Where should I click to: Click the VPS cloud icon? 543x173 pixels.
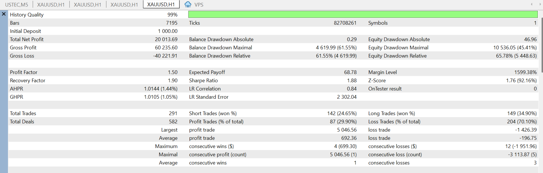[x=188, y=5]
